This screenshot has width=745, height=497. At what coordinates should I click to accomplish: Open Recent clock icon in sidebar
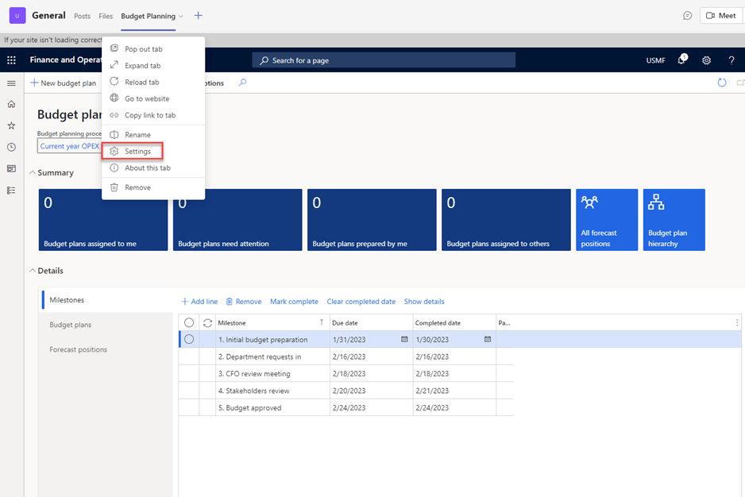[x=11, y=147]
